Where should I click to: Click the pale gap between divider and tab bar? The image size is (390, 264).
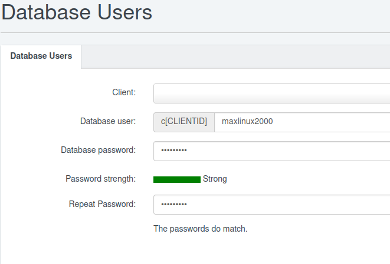click(195, 39)
